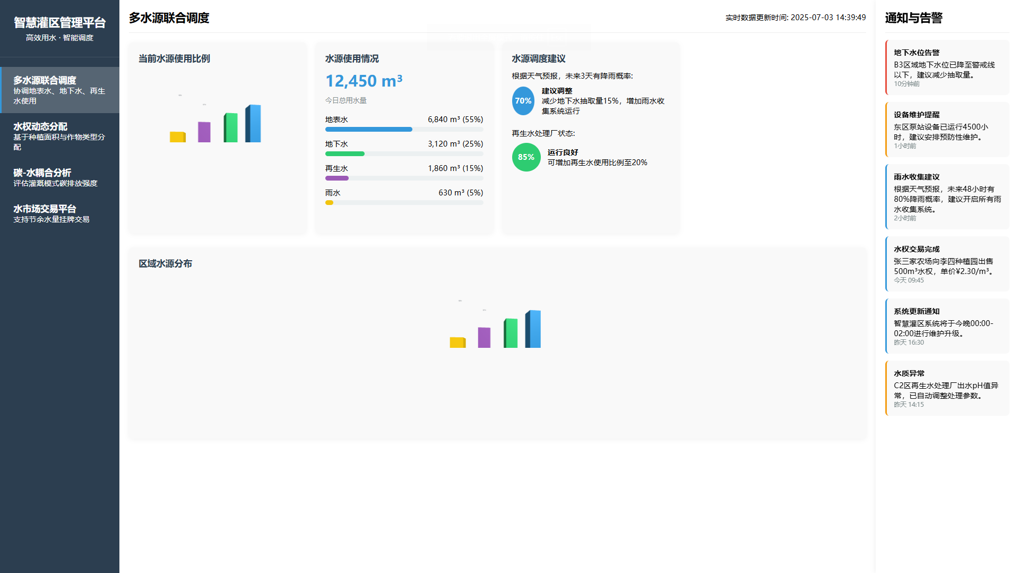The height and width of the screenshot is (573, 1019).
Task: Click the 70% rain probability circle badge
Action: pyautogui.click(x=523, y=101)
